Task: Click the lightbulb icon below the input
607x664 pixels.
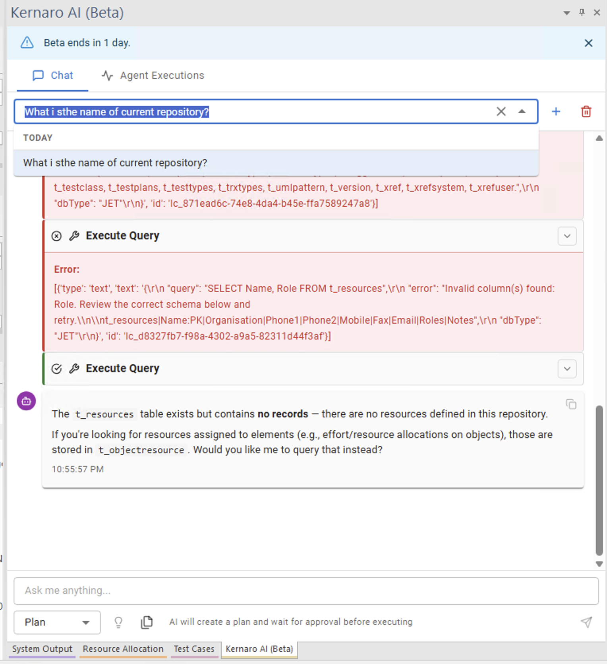Action: point(118,622)
